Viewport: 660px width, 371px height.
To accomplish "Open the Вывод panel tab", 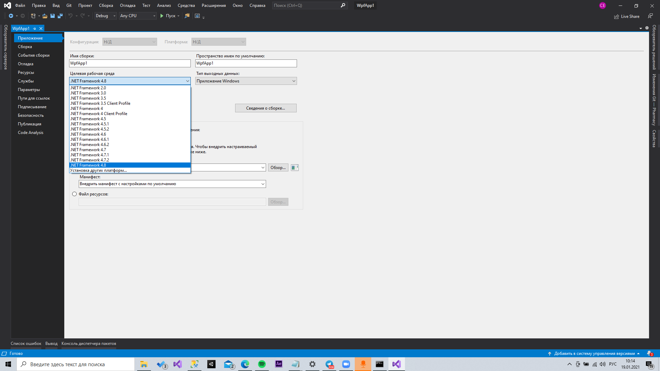I will click(52, 344).
